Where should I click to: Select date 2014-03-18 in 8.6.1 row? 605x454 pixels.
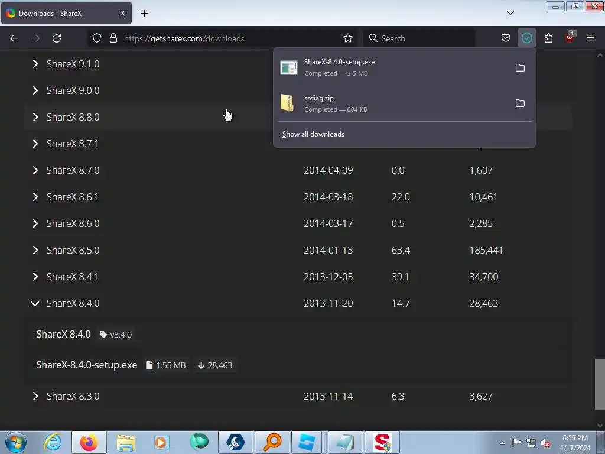click(x=328, y=197)
